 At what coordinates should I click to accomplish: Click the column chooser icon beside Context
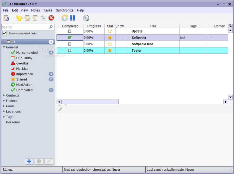230,26
